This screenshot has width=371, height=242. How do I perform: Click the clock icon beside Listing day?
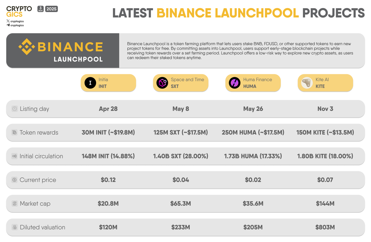pyautogui.click(x=15, y=109)
